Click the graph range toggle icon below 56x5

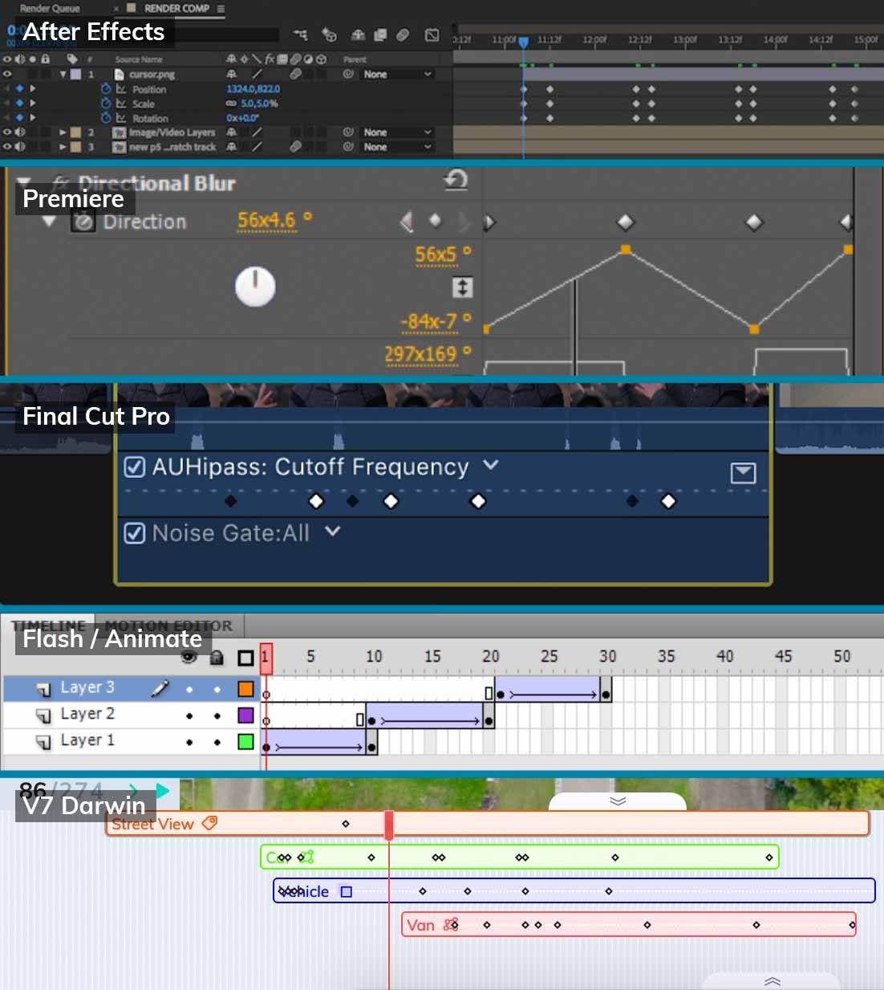(462, 287)
